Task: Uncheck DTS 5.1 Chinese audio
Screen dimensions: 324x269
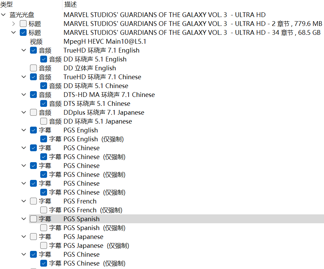Action: pos(44,103)
